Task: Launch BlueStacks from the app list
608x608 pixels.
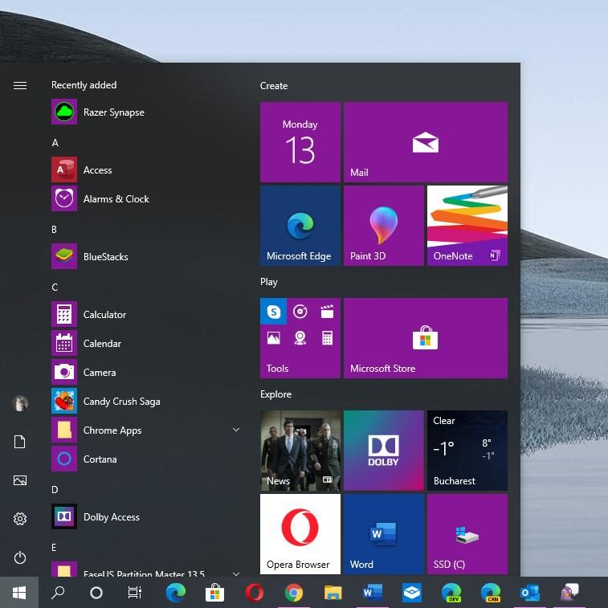Action: (x=145, y=257)
